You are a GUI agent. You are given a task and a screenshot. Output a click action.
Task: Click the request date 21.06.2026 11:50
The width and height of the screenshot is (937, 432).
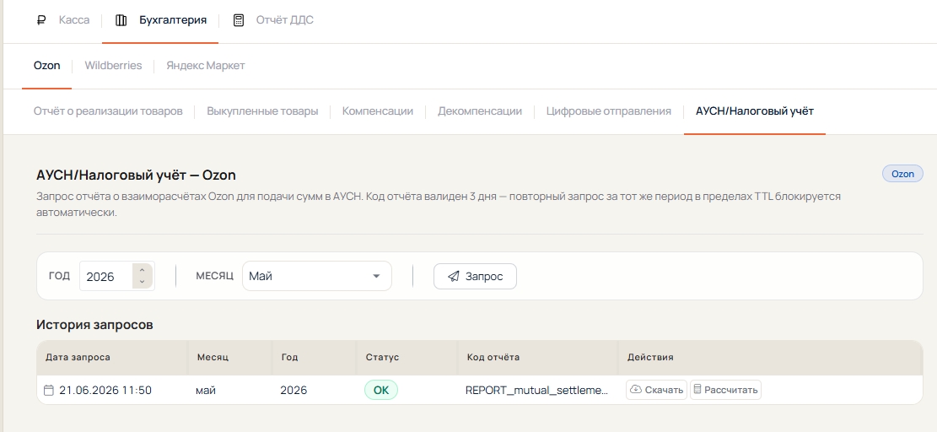[x=105, y=390]
